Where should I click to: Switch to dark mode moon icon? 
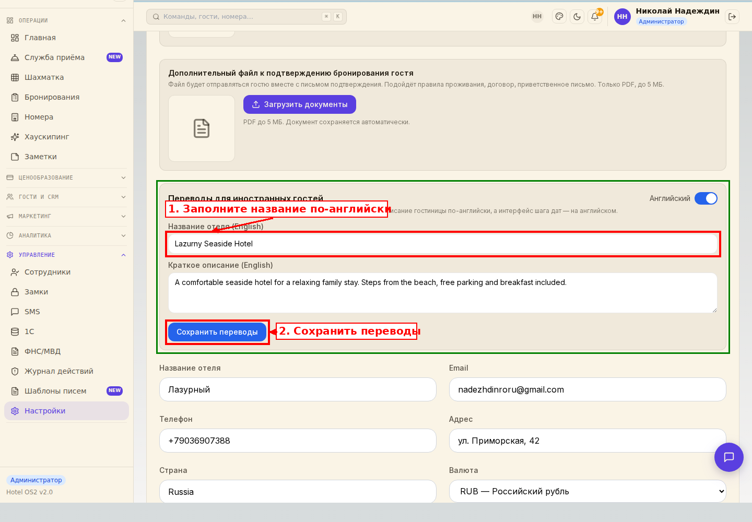click(577, 17)
